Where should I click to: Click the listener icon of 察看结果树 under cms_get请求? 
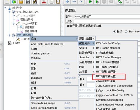[18, 20]
